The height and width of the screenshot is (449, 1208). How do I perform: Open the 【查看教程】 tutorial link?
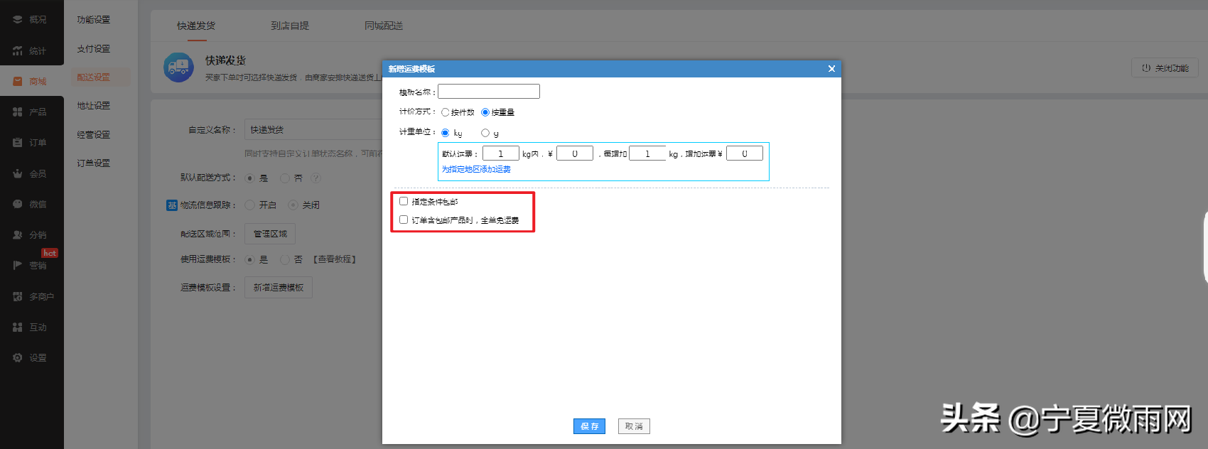click(x=335, y=259)
